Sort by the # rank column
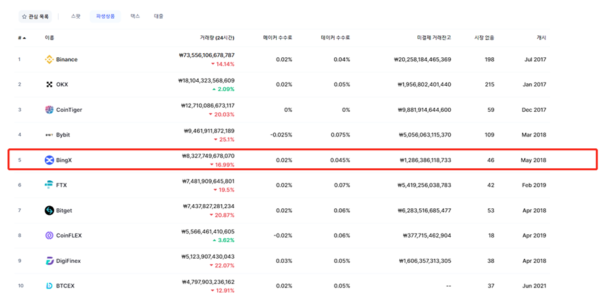Viewport: 606px width, 298px height. (x=21, y=38)
